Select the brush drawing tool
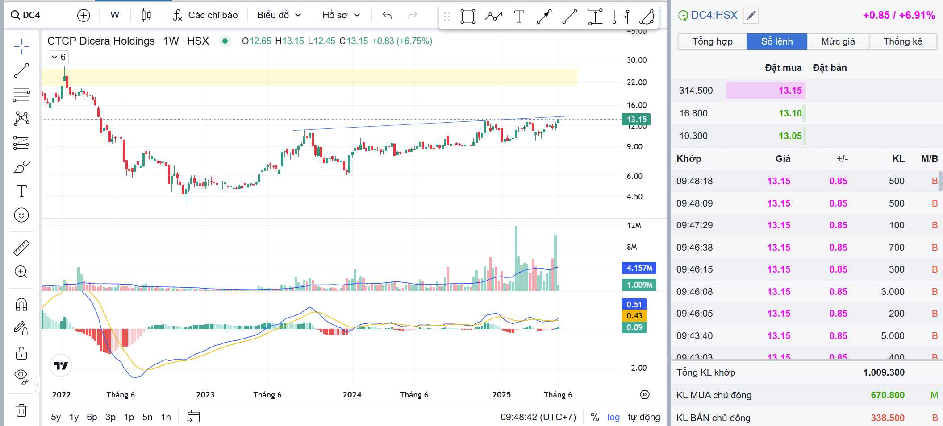Image resolution: width=943 pixels, height=426 pixels. (x=21, y=167)
